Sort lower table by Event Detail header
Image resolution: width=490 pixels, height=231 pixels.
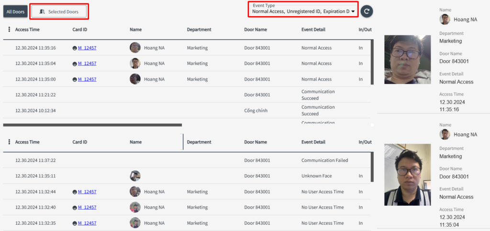click(x=313, y=142)
